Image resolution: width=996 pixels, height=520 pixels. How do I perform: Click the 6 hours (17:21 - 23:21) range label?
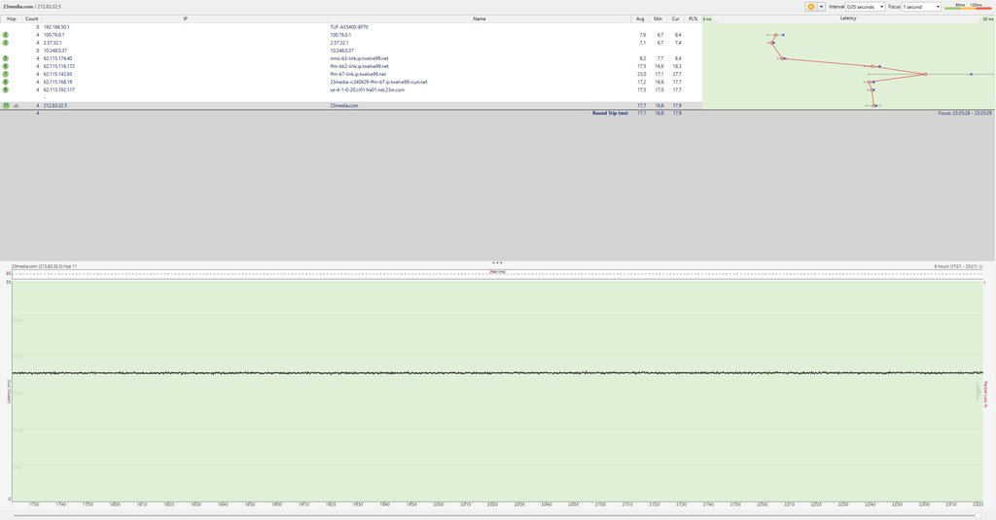[955, 266]
